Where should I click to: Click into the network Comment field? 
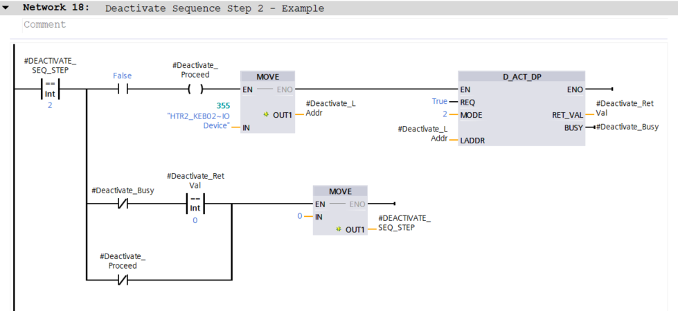point(345,25)
